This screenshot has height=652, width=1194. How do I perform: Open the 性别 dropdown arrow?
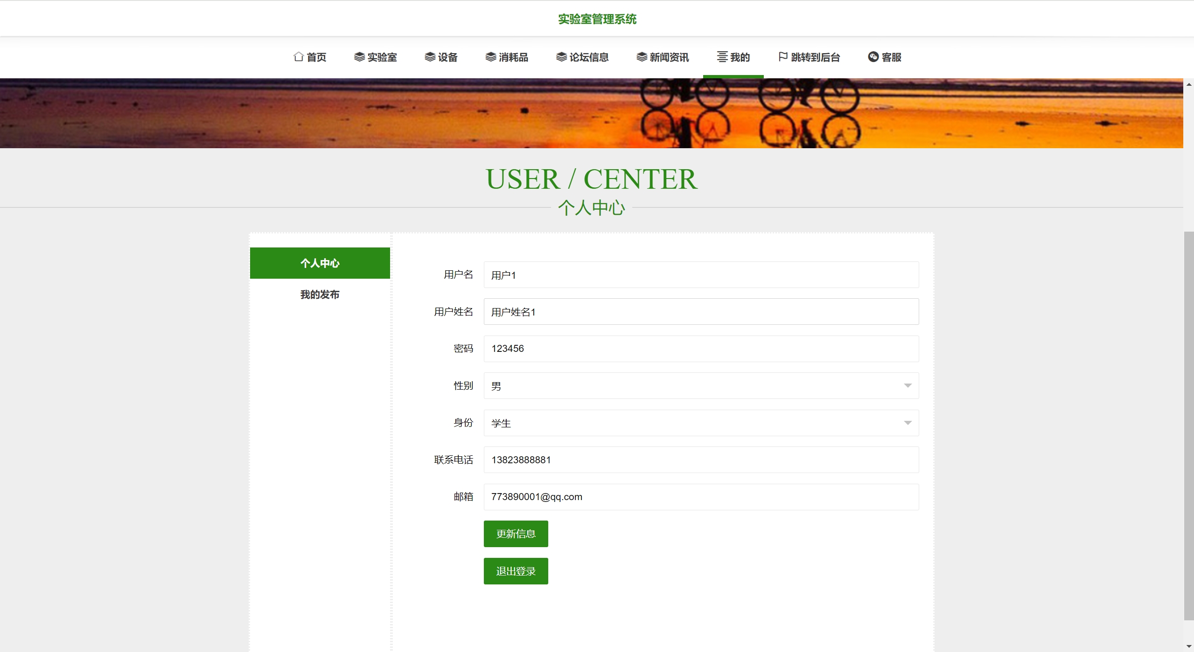[908, 386]
